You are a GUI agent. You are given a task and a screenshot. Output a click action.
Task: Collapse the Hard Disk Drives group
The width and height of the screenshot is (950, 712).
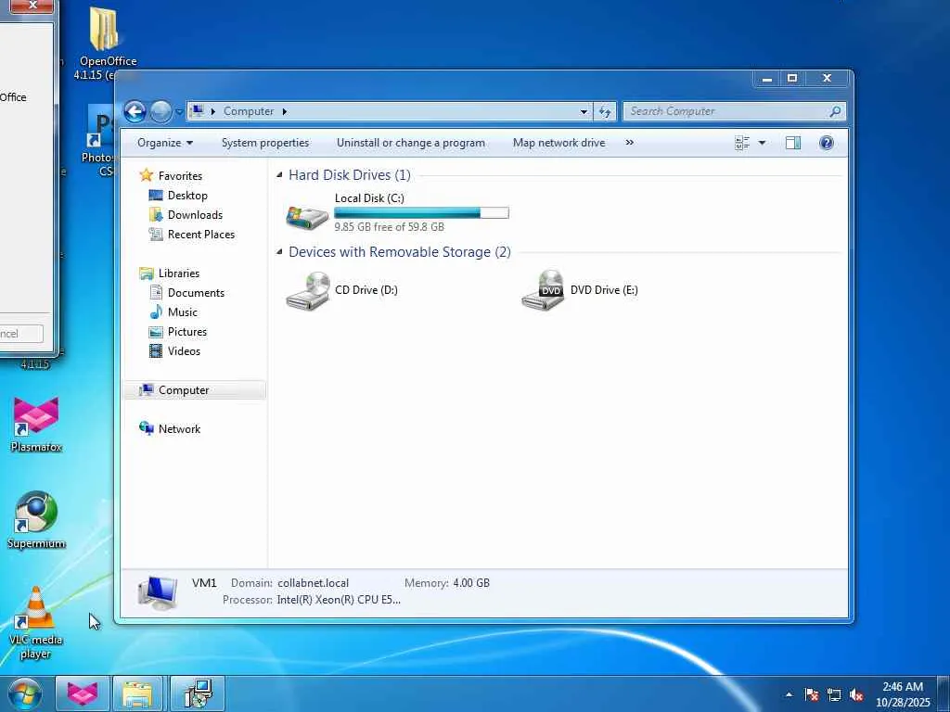[x=279, y=175]
